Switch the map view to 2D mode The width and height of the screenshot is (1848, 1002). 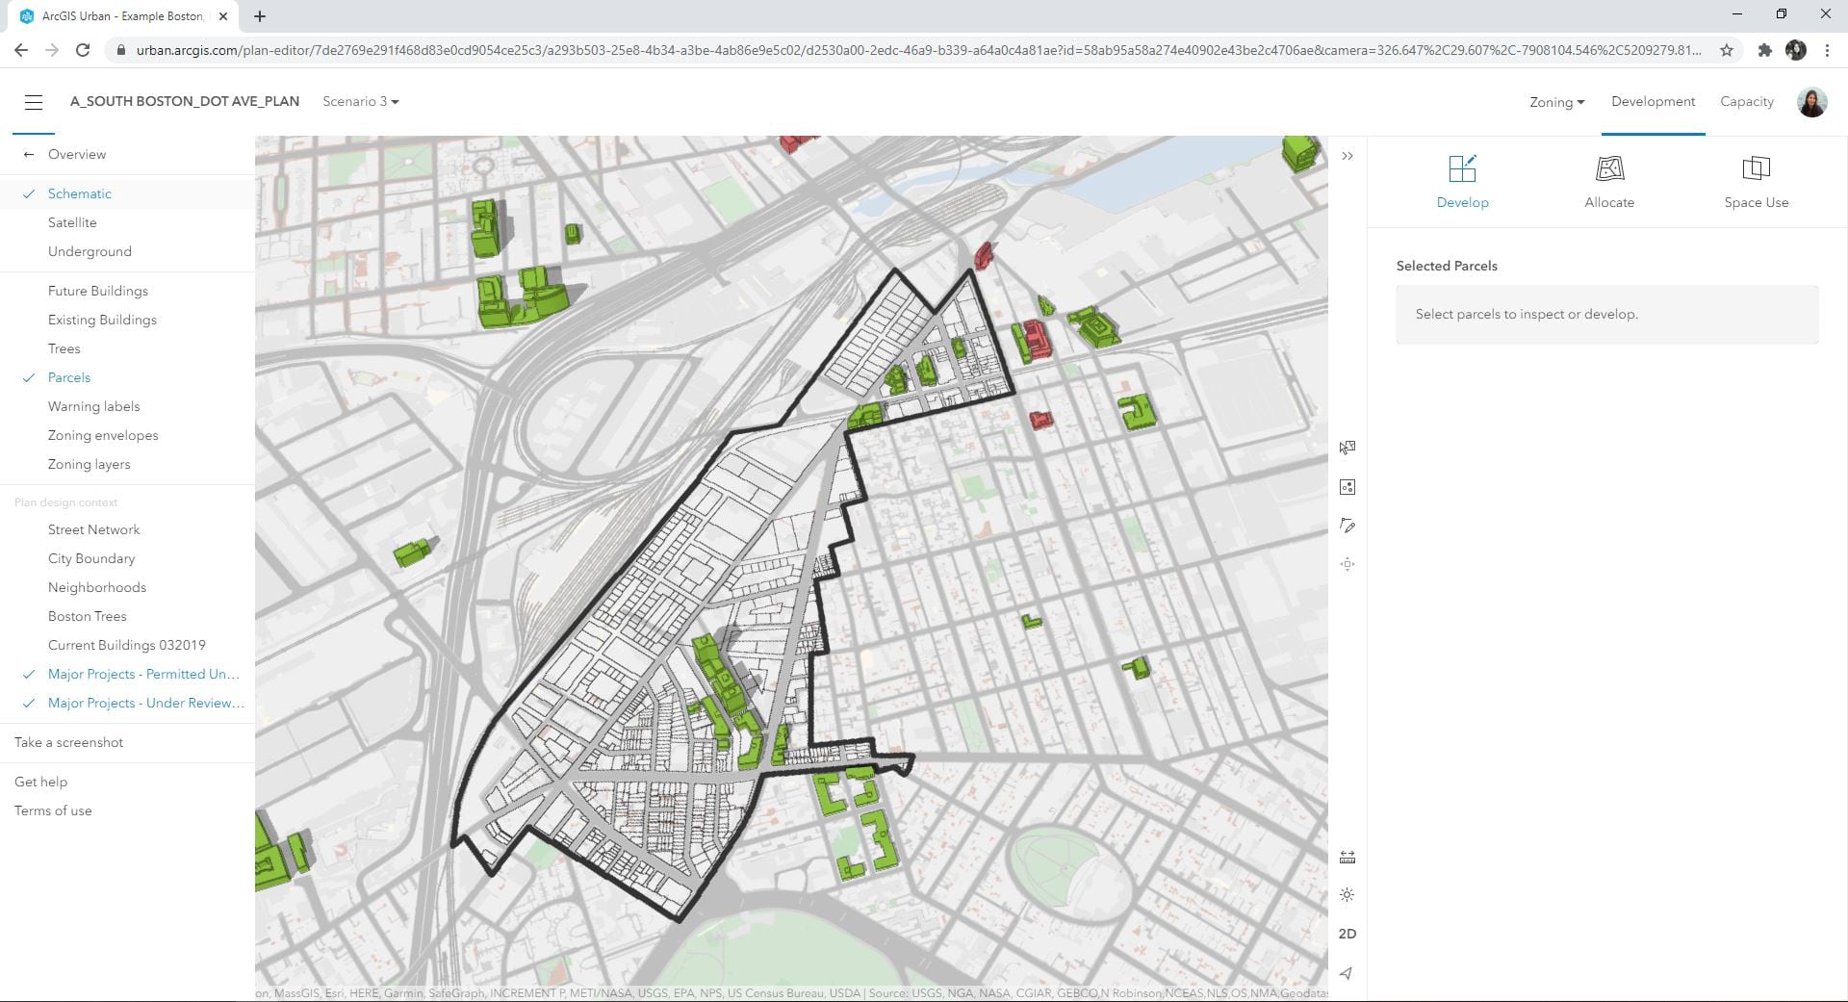coord(1347,933)
